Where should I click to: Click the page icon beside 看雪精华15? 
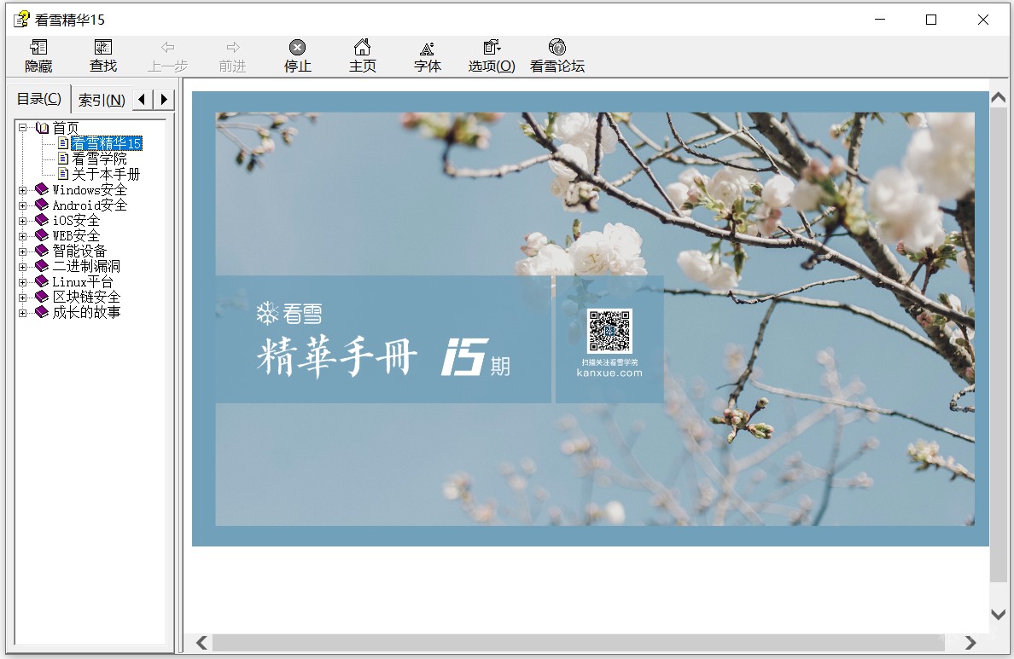[x=63, y=142]
